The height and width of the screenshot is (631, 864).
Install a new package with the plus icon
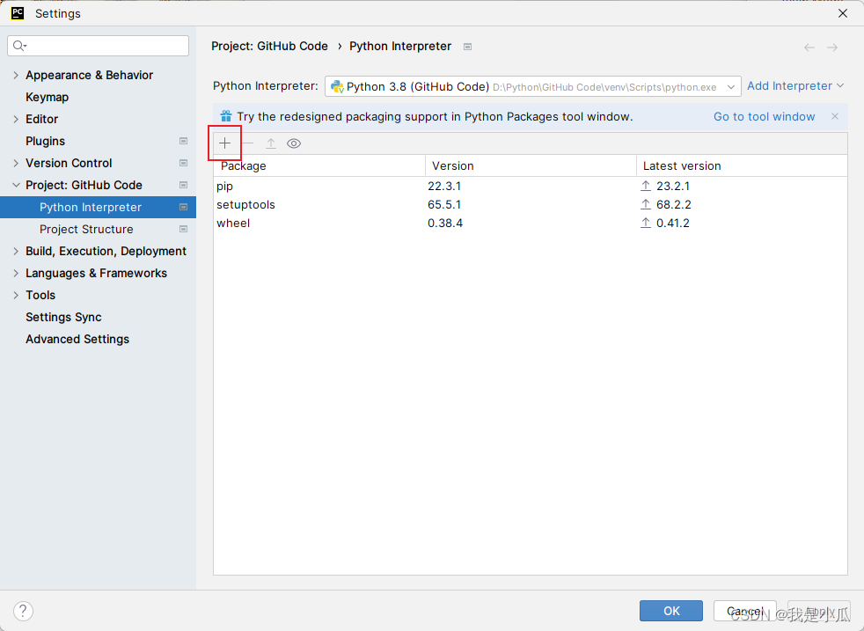[x=225, y=143]
